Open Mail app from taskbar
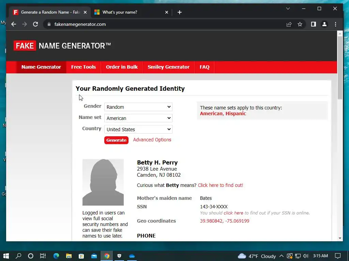 tap(94, 256)
